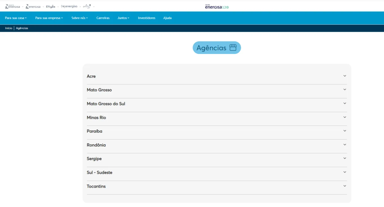The image size is (384, 207).
Task: Click the (re)energisa brand logo
Action: (x=69, y=6)
